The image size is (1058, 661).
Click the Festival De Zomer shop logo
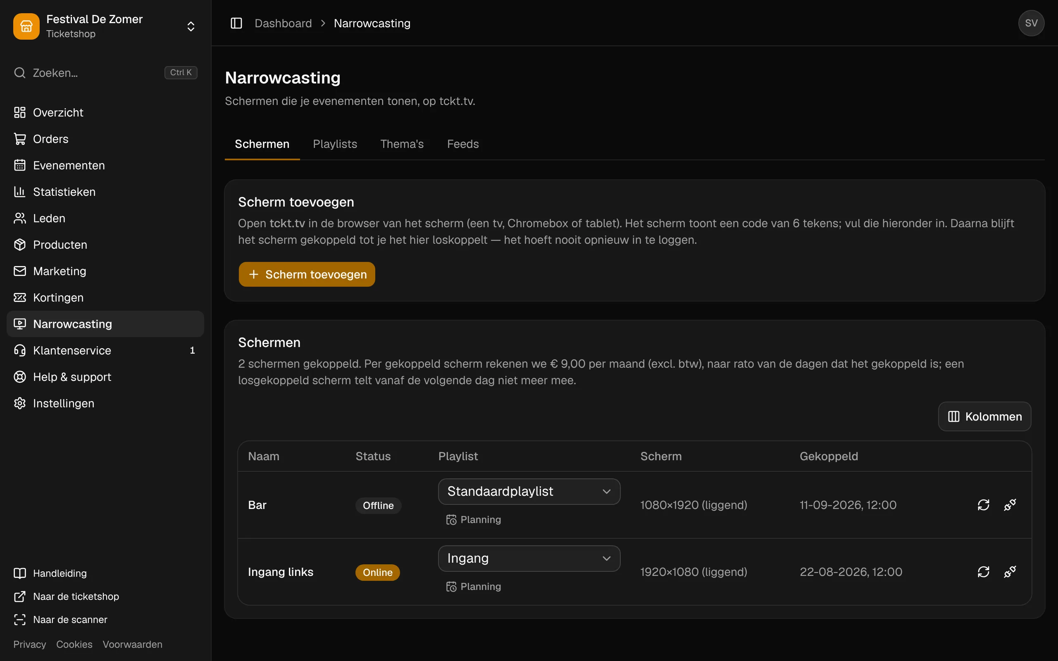point(26,26)
